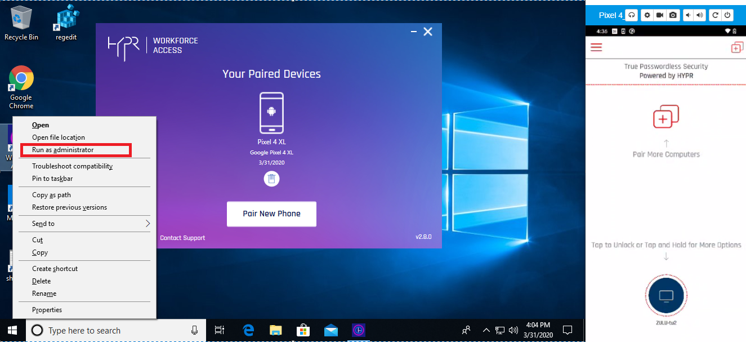Open the Mail app from taskbar
The width and height of the screenshot is (746, 342).
click(330, 330)
